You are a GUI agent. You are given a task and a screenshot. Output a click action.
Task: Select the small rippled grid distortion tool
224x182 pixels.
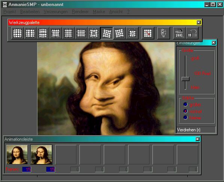click(132, 33)
